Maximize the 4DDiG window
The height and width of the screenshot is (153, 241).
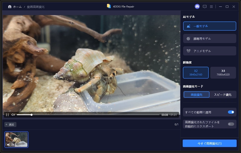tap(227, 7)
